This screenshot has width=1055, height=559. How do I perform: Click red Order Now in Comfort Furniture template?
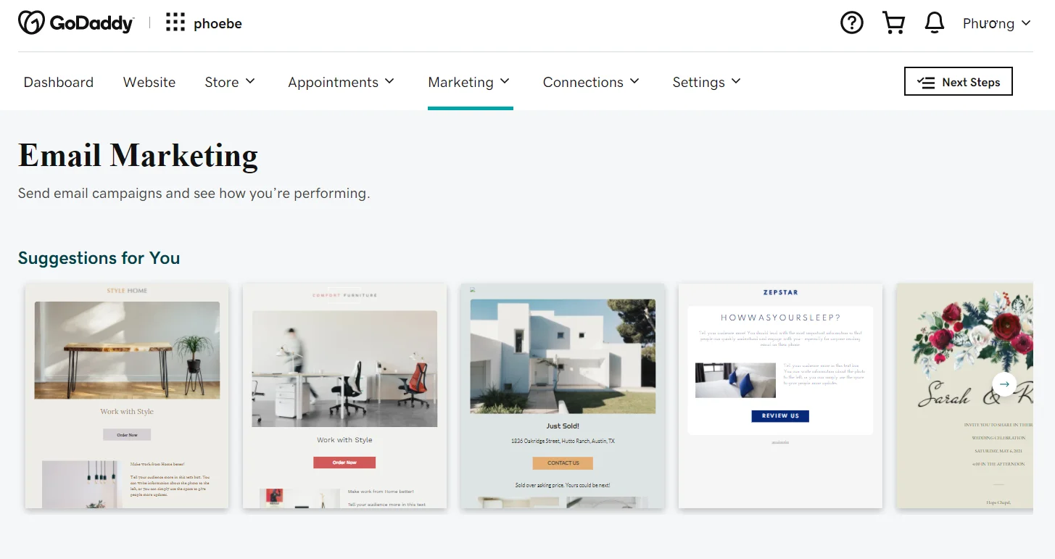pyautogui.click(x=344, y=463)
